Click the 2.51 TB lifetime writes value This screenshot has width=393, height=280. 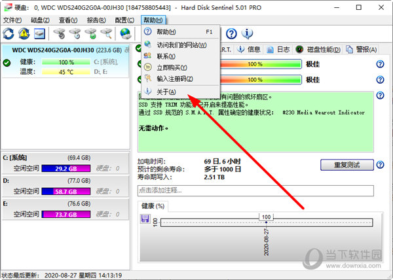[x=214, y=177]
